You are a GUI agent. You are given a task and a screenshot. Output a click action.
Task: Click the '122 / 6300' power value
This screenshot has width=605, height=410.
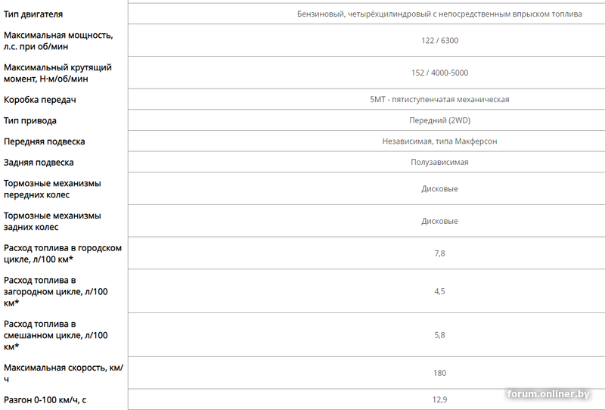439,41
